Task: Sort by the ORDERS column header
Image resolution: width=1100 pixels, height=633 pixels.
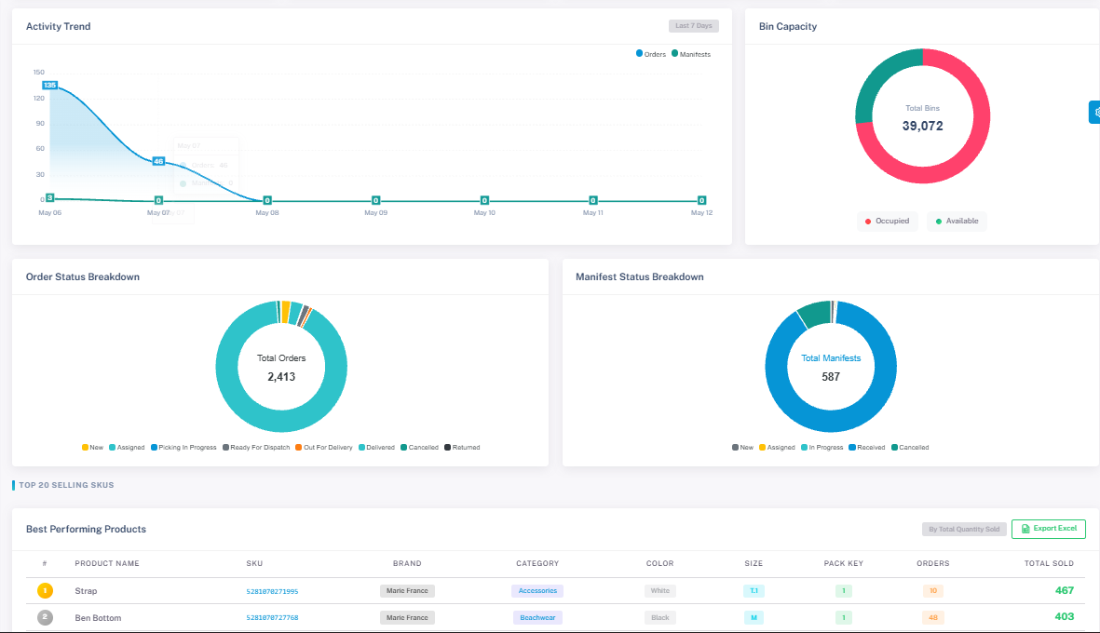Action: click(933, 563)
